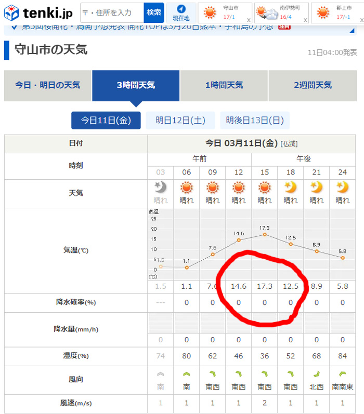This screenshot has width=364, height=414.
Task: Open the 2週間天気 tab
Action: pyautogui.click(x=313, y=85)
